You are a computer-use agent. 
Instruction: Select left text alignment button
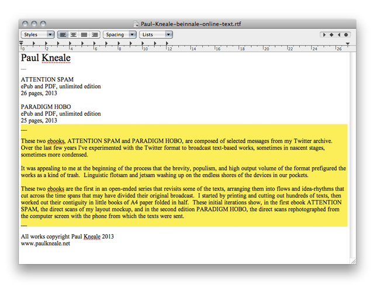[x=63, y=35]
